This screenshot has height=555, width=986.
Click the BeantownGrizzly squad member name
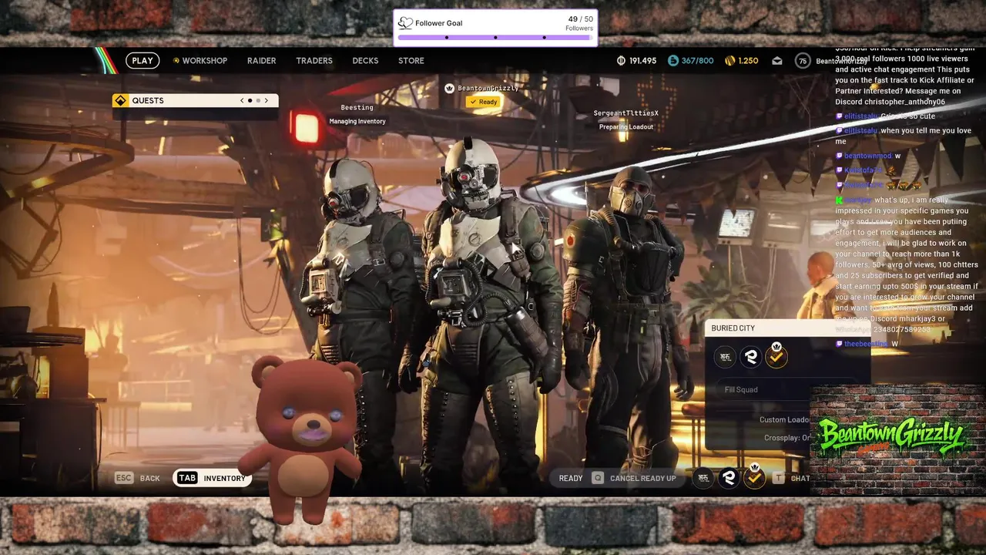pos(488,88)
